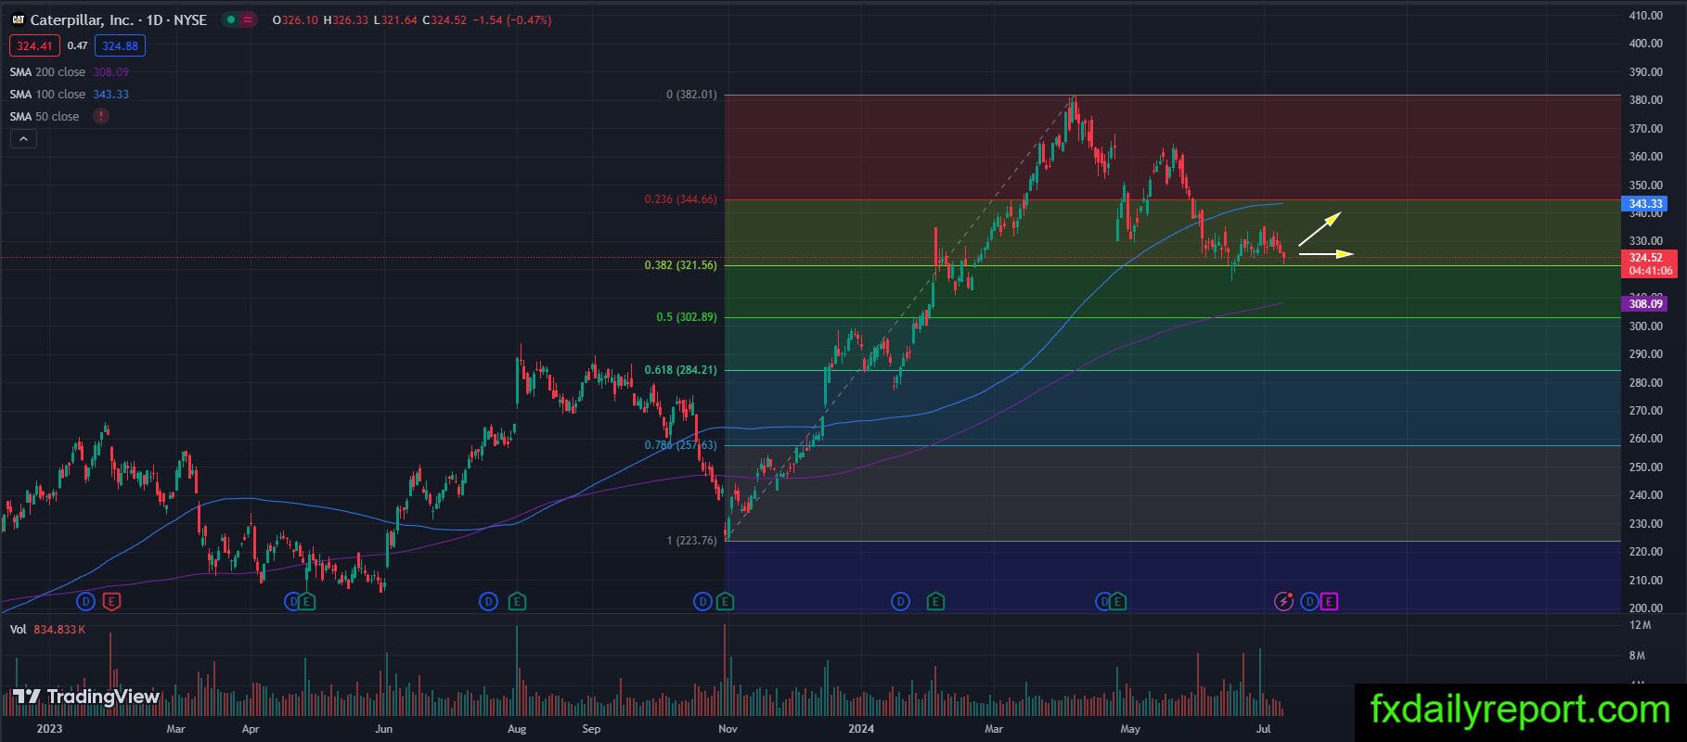Click the Vol 834.833K volume legend
This screenshot has height=742, width=1687.
pos(47,630)
